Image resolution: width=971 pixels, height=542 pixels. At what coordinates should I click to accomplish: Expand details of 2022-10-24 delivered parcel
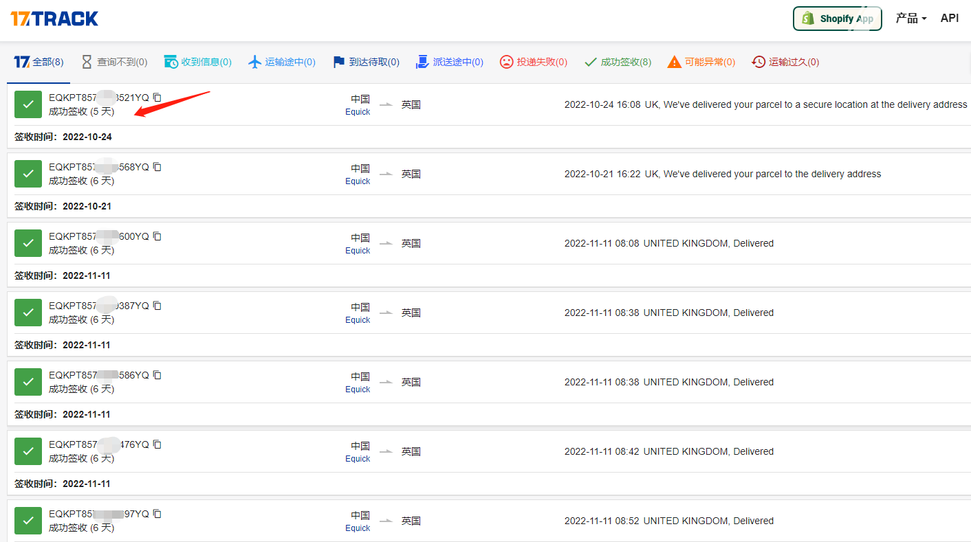(765, 105)
